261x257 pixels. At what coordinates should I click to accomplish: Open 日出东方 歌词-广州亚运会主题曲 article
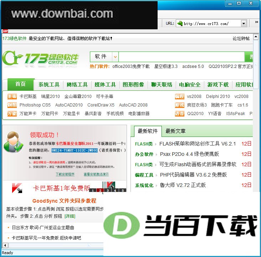[x=43, y=228]
